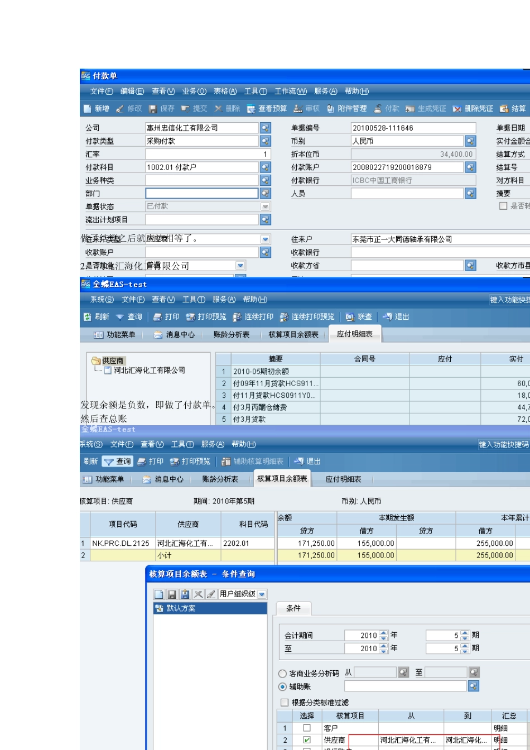Click the 小计 subtotal row
Viewport: 530px width, 750px height.
pyautogui.click(x=305, y=555)
